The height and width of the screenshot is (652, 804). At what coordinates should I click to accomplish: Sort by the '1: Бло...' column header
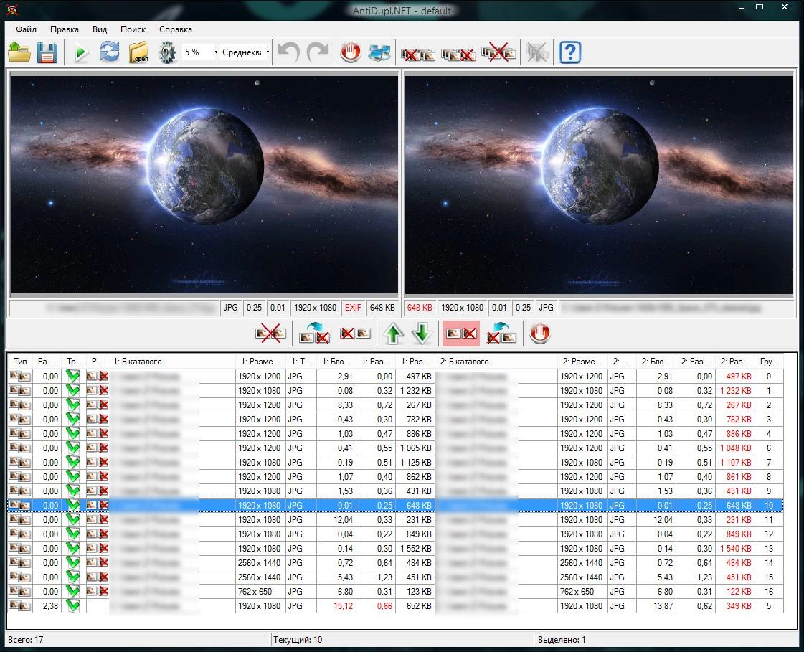pos(336,361)
